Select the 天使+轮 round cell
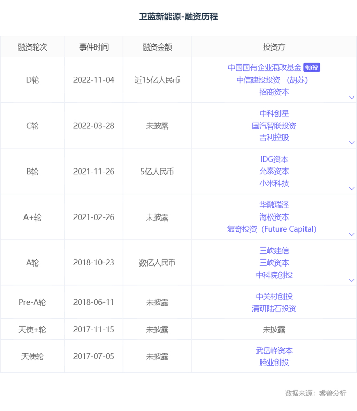This screenshot has height=411, width=357. click(x=32, y=329)
